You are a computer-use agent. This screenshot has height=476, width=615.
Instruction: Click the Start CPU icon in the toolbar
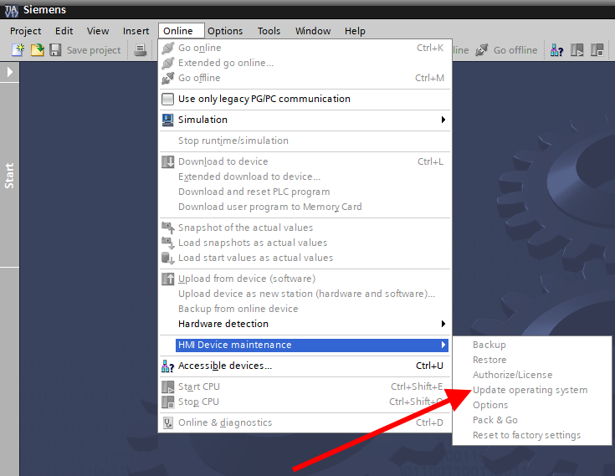pyautogui.click(x=577, y=50)
